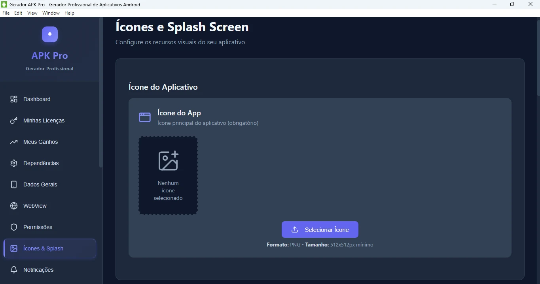Screen dimensions: 540x284
Task: Open the Window menu
Action: 51,13
